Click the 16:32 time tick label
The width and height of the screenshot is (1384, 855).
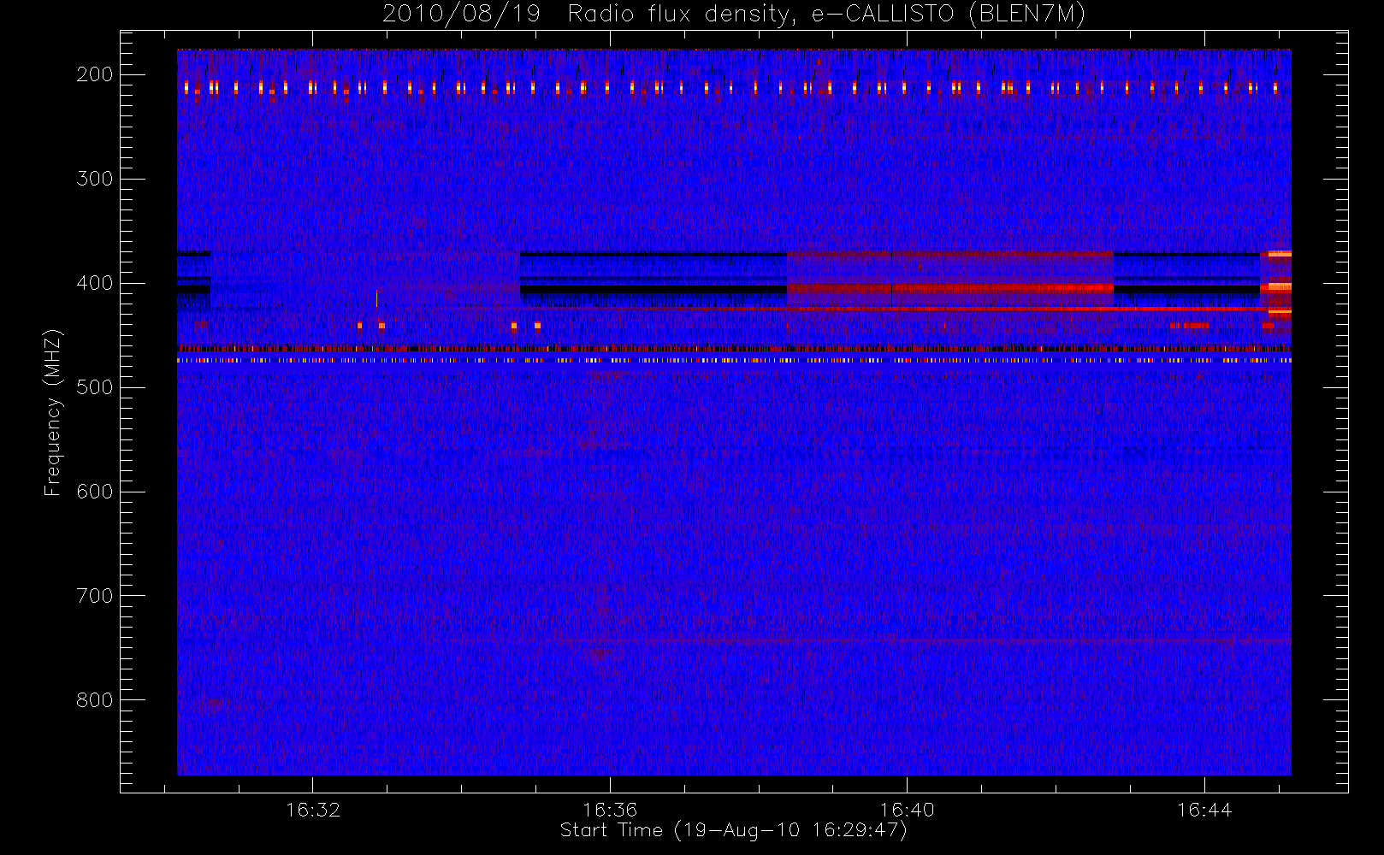[313, 810]
